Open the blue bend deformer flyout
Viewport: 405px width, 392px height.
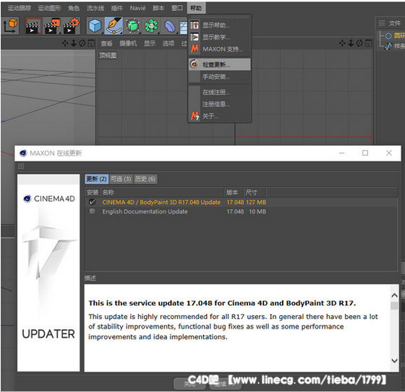point(169,26)
